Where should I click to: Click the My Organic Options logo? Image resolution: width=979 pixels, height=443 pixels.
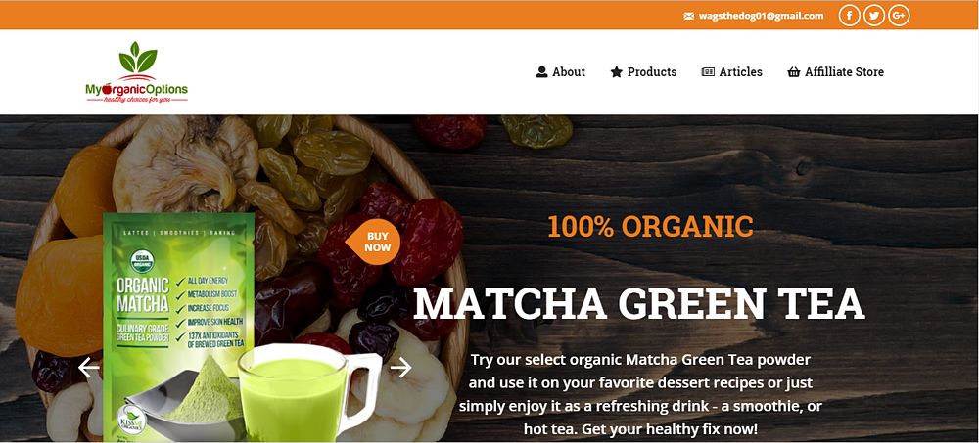[137, 72]
